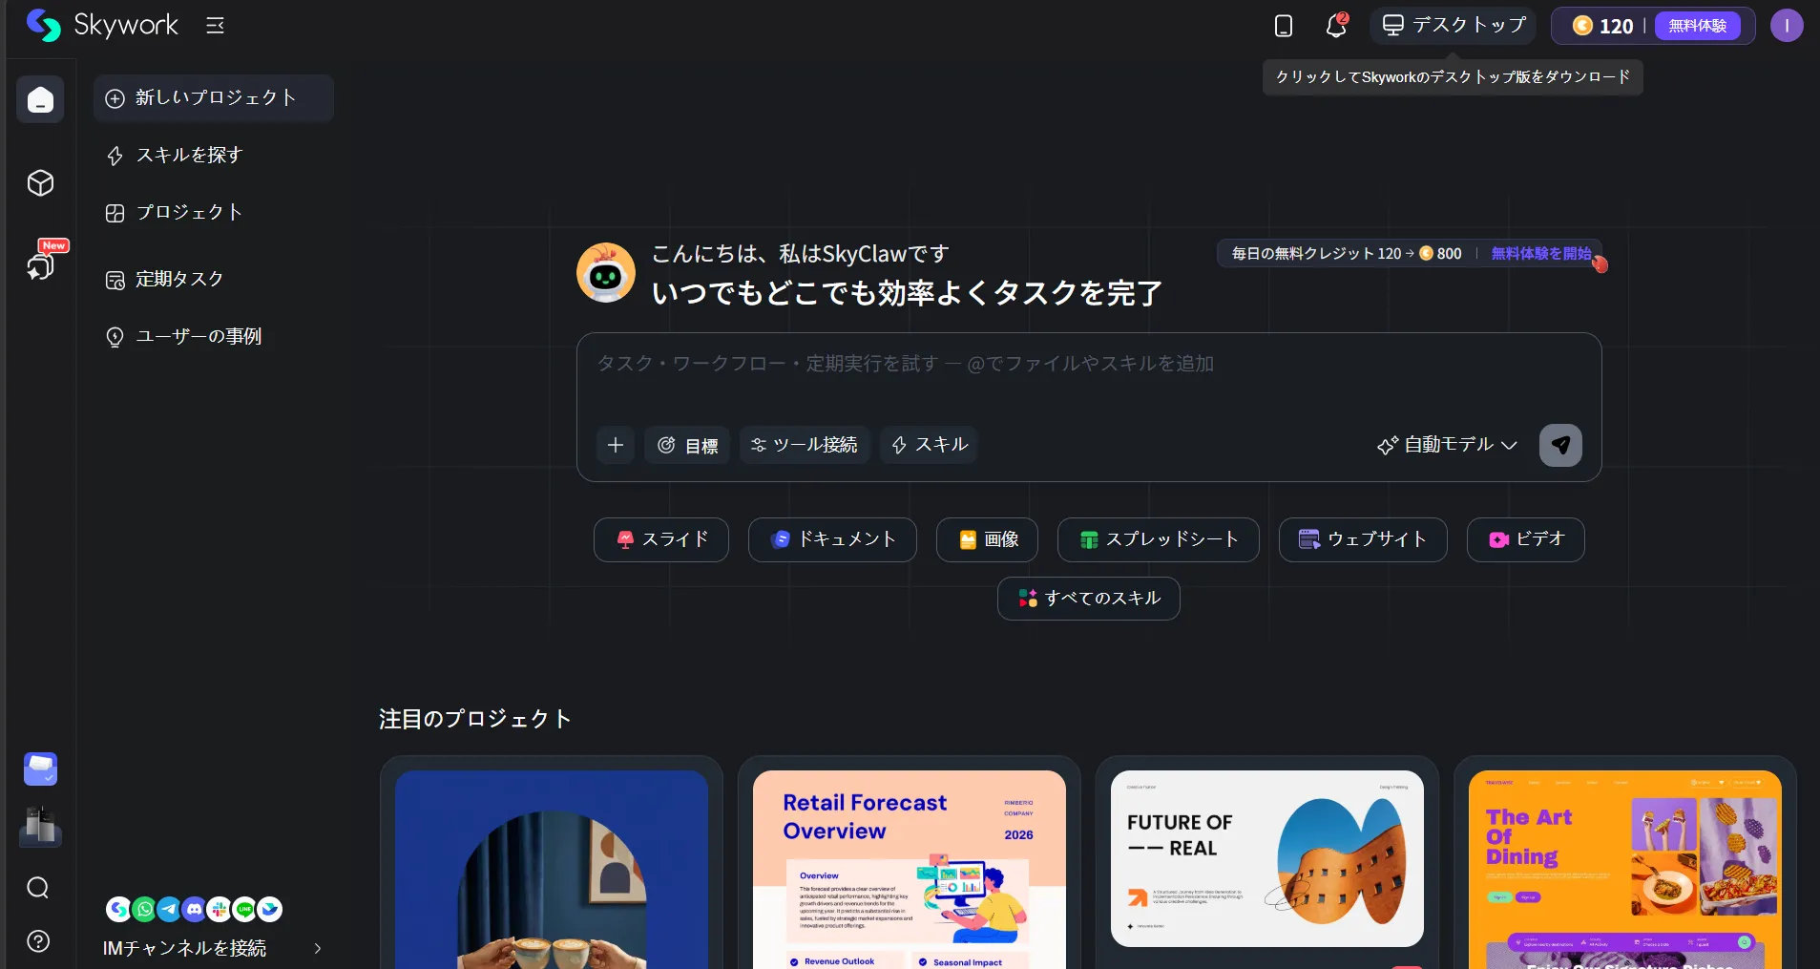Expand IMチャンネルを接続 with the chevron
This screenshot has width=1820, height=969.
coord(318,948)
